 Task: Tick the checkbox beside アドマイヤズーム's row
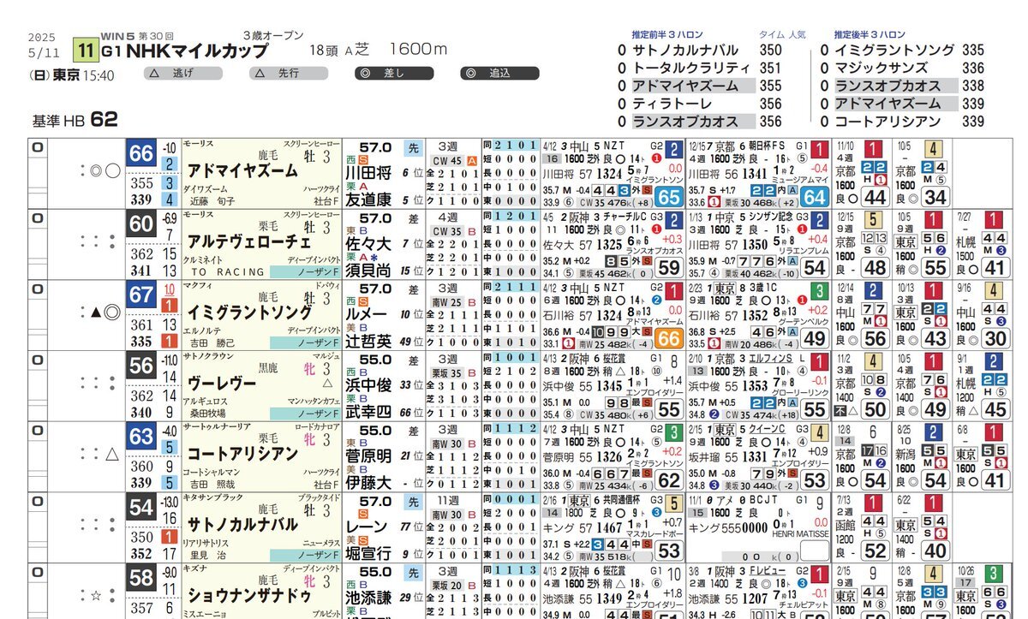coord(37,147)
